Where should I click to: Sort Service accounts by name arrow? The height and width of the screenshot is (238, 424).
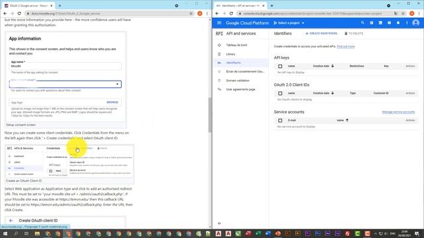pyautogui.click(x=347, y=120)
